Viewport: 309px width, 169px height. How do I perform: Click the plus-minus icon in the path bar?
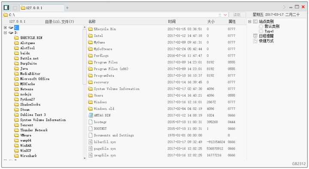pos(220,15)
